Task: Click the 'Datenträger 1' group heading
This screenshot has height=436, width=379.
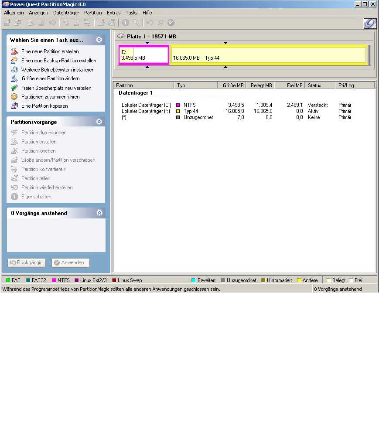Action: click(x=135, y=92)
